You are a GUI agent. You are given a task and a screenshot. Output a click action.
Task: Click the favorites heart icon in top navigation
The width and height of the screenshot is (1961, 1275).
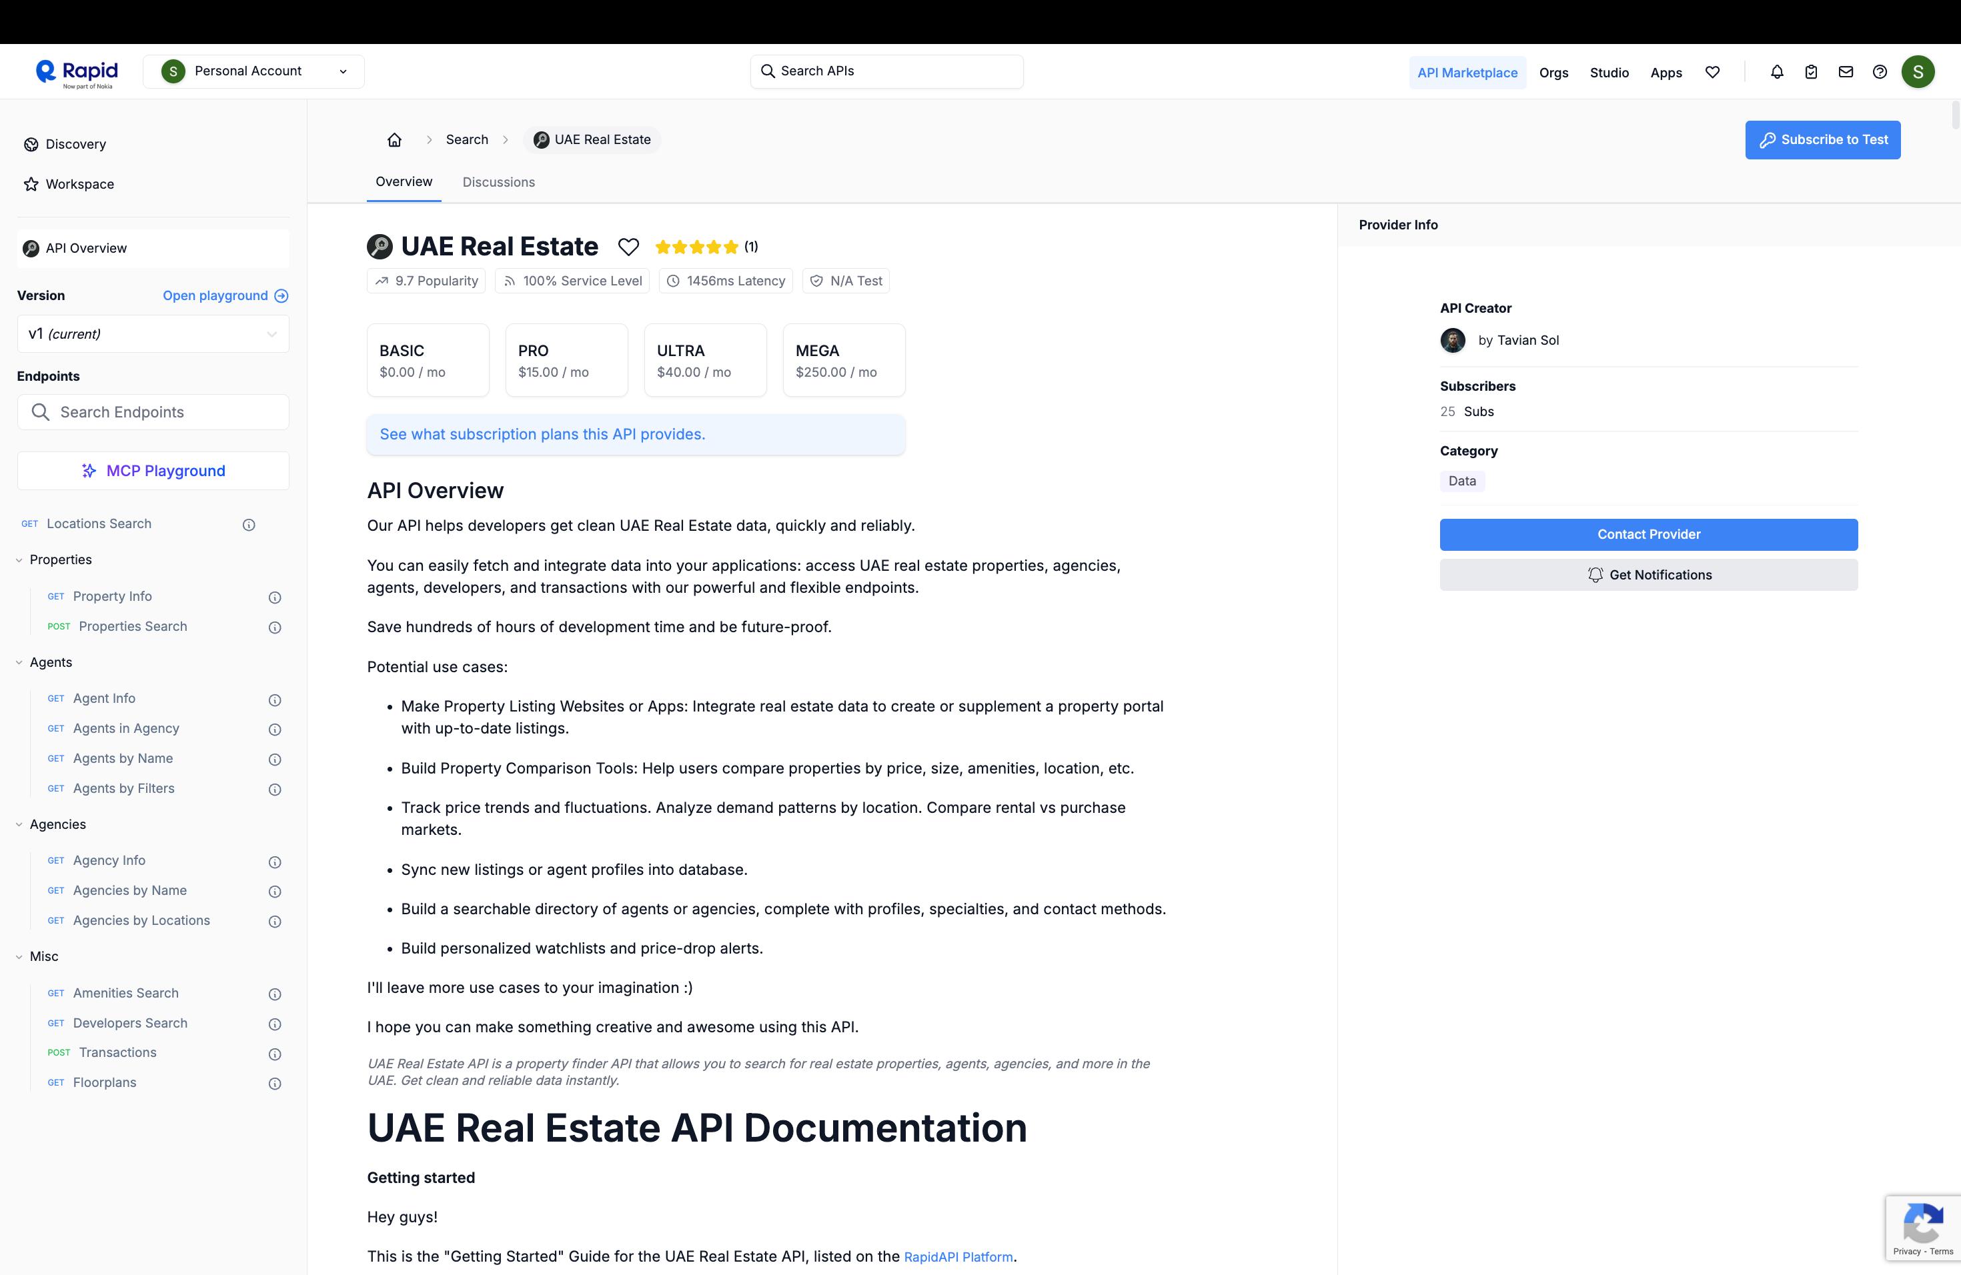coord(1712,73)
